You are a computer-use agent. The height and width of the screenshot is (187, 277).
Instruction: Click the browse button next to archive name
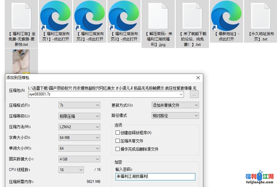pos(194,94)
